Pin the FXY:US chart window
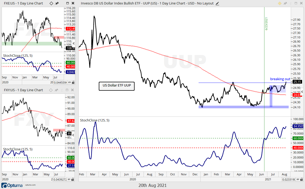 (56, 90)
